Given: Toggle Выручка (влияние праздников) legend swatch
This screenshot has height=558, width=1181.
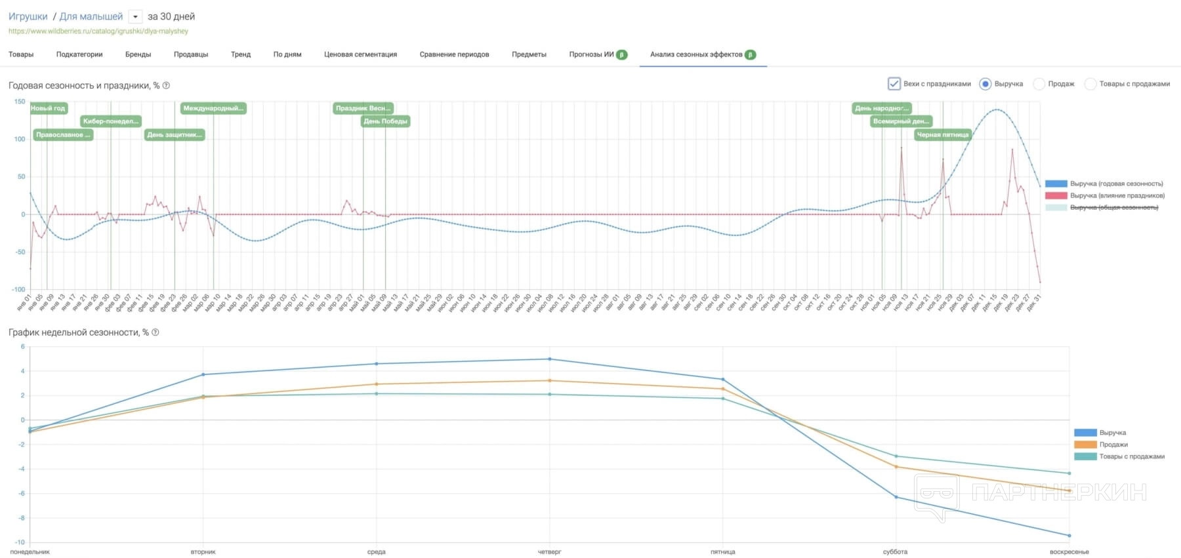Looking at the screenshot, I should click(x=1056, y=195).
